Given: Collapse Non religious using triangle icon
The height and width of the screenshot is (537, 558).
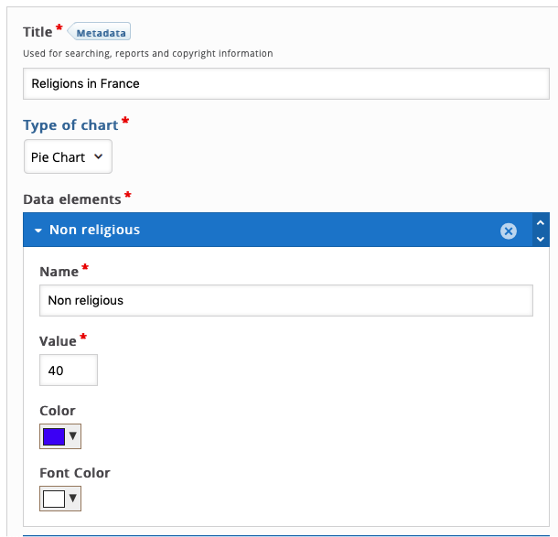Looking at the screenshot, I should pos(38,231).
